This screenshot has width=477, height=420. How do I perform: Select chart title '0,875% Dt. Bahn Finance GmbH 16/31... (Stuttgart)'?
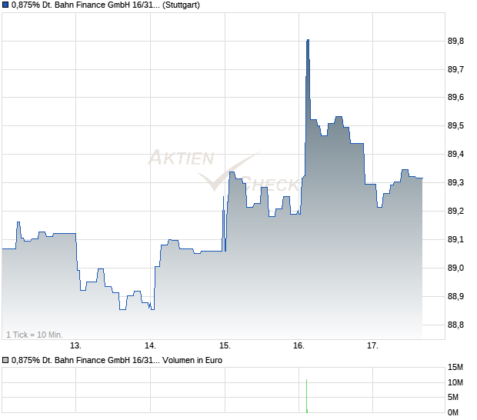click(105, 5)
